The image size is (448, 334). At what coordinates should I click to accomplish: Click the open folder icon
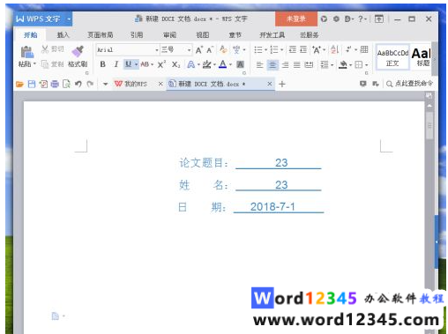coord(19,85)
